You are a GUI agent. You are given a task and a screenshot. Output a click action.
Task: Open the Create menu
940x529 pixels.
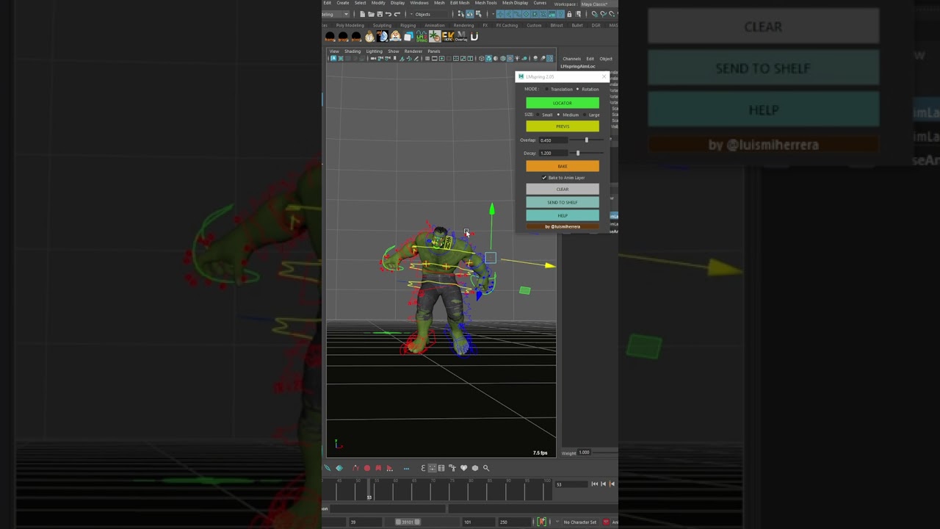click(x=343, y=3)
